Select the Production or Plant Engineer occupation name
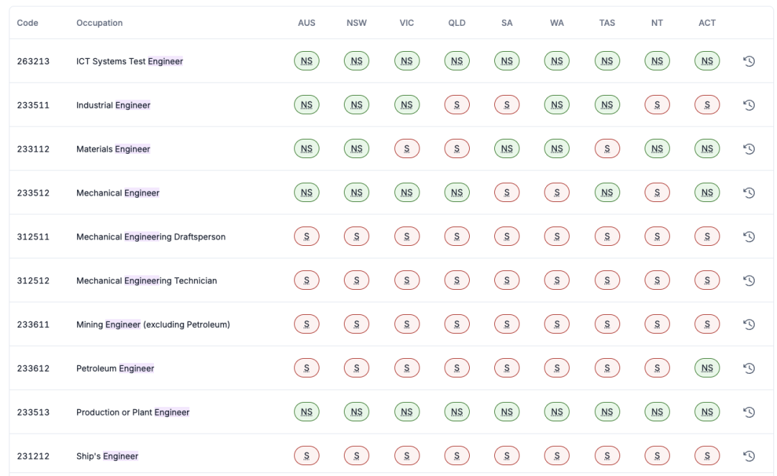Image resolution: width=777 pixels, height=476 pixels. [x=133, y=412]
